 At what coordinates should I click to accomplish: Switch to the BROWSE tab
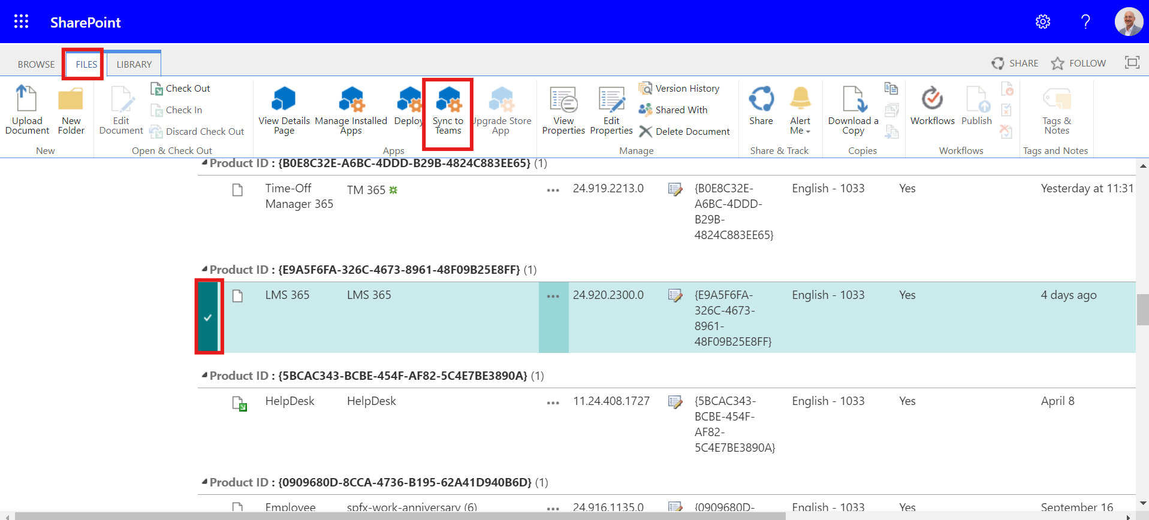tap(36, 64)
